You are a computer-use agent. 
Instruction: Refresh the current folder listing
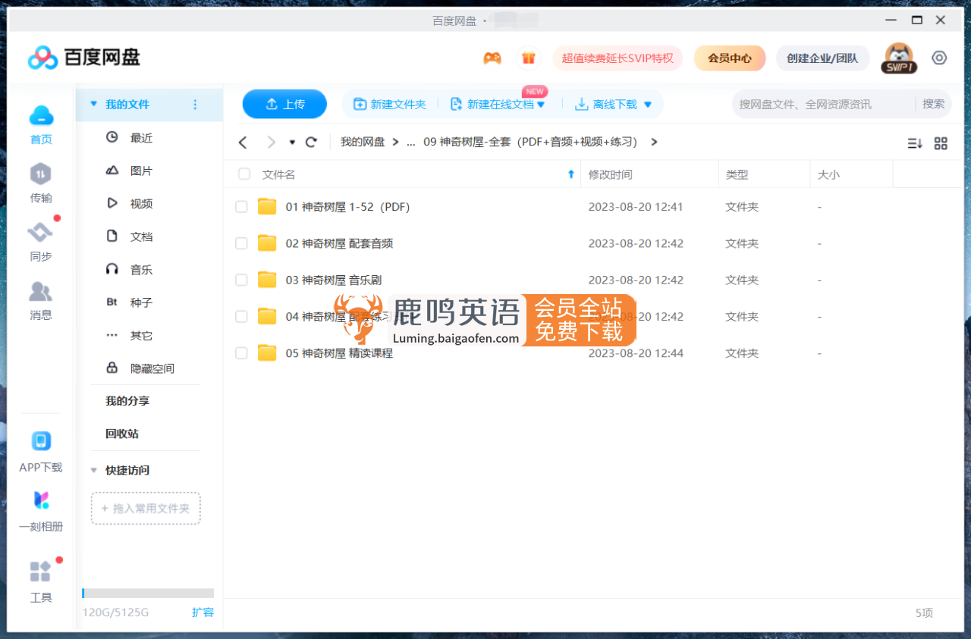tap(311, 143)
